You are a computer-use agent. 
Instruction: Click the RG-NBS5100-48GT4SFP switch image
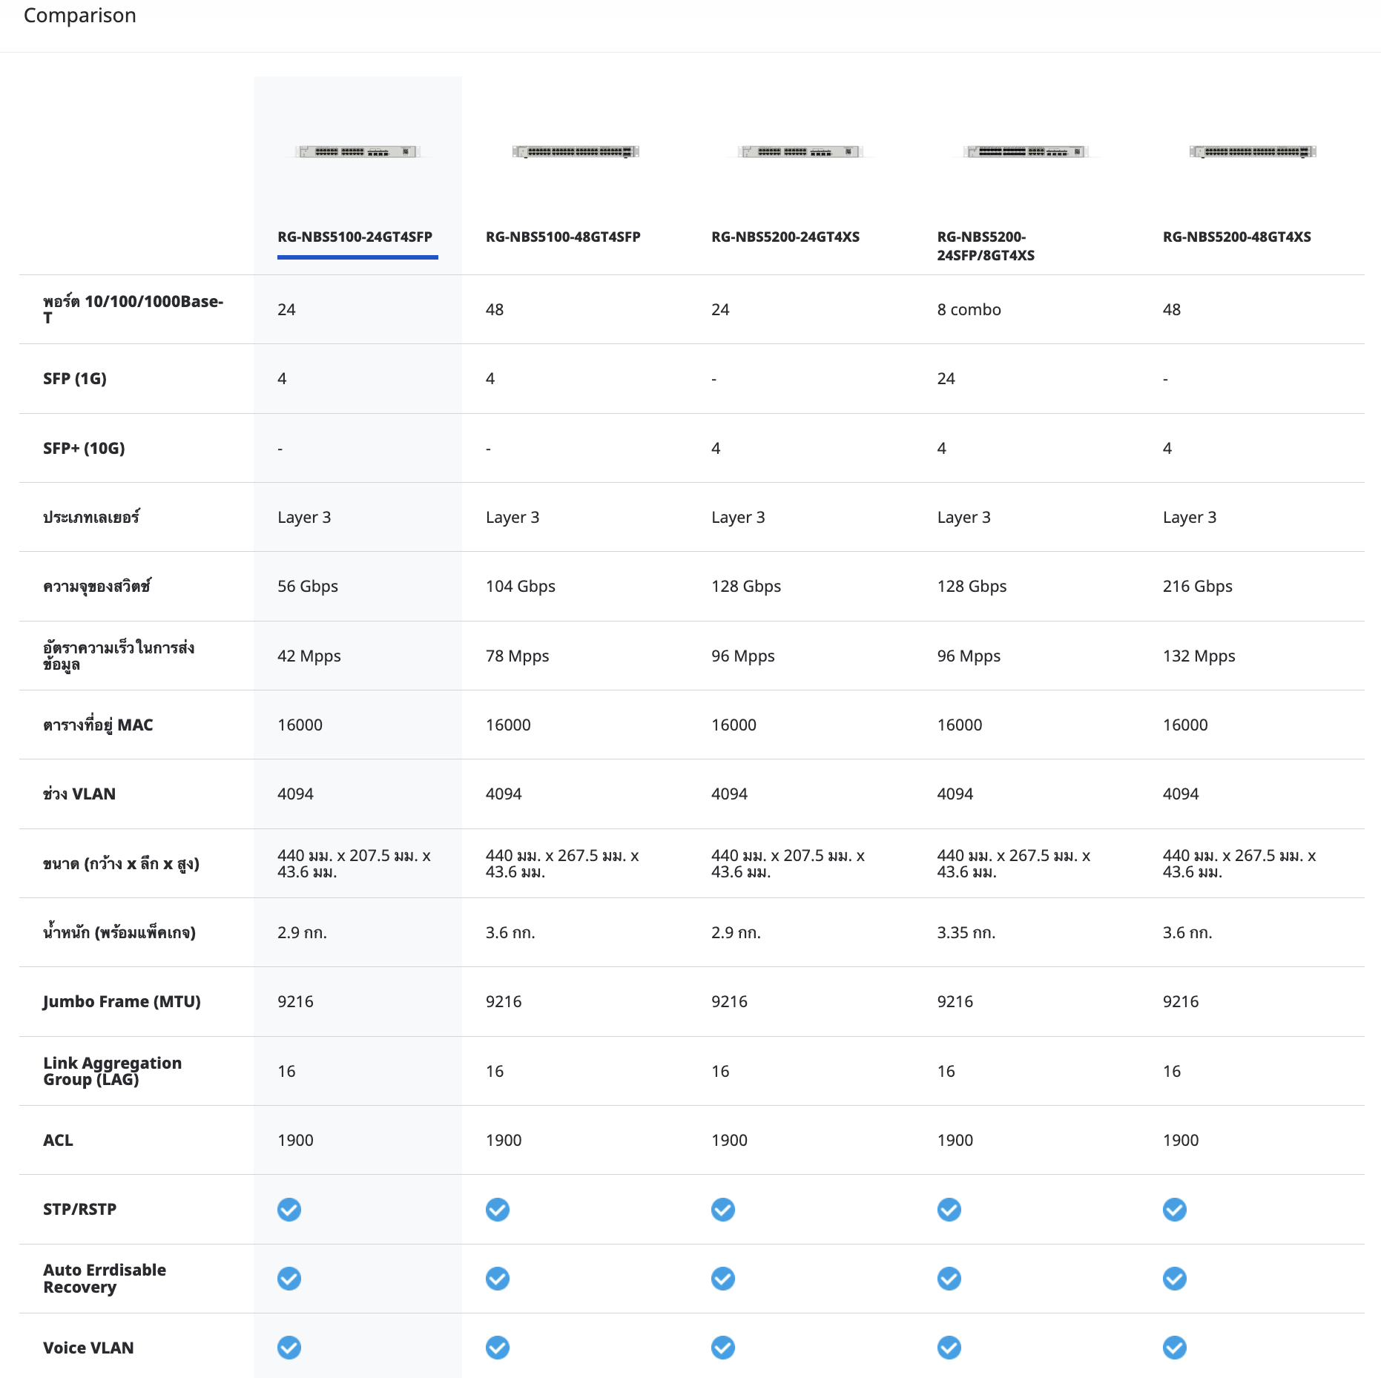[x=576, y=152]
